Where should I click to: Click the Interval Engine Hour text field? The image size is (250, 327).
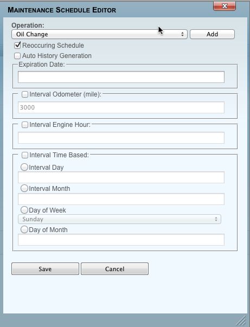pyautogui.click(x=121, y=138)
